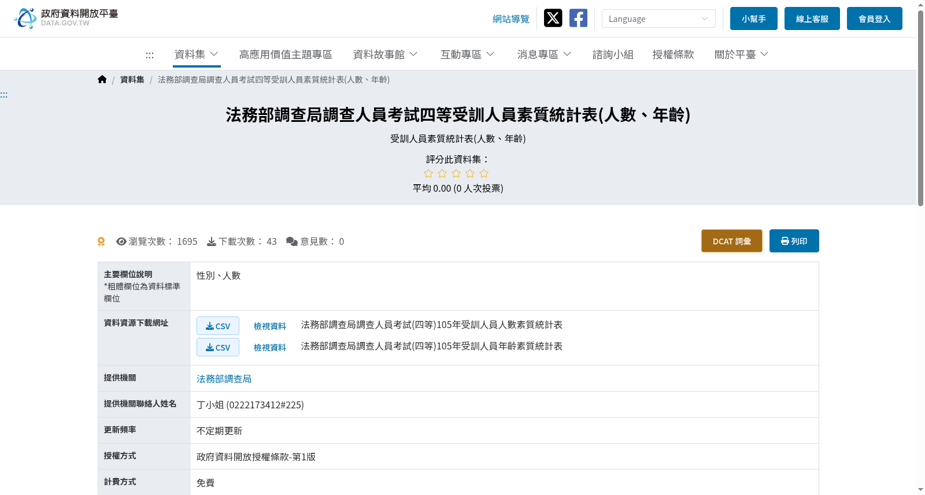
Task: Click the 不定期更新 update frequency value
Action: click(220, 431)
